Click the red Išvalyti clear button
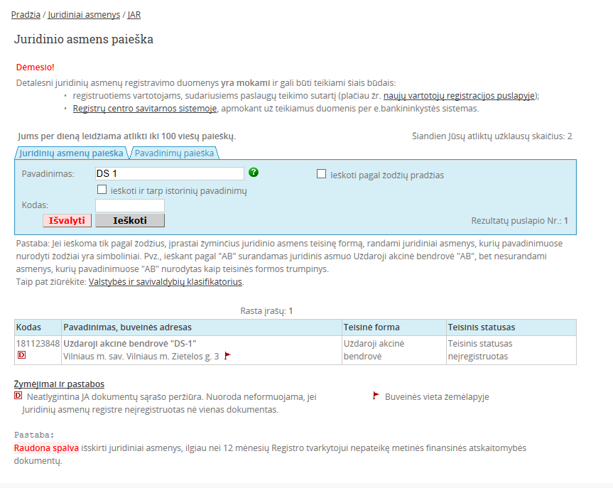Image resolution: width=613 pixels, height=488 pixels. coord(67,220)
